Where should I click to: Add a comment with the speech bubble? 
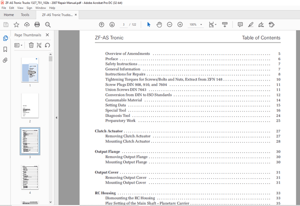click(x=240, y=25)
